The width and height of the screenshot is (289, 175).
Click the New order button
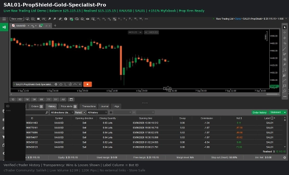coord(17,19)
